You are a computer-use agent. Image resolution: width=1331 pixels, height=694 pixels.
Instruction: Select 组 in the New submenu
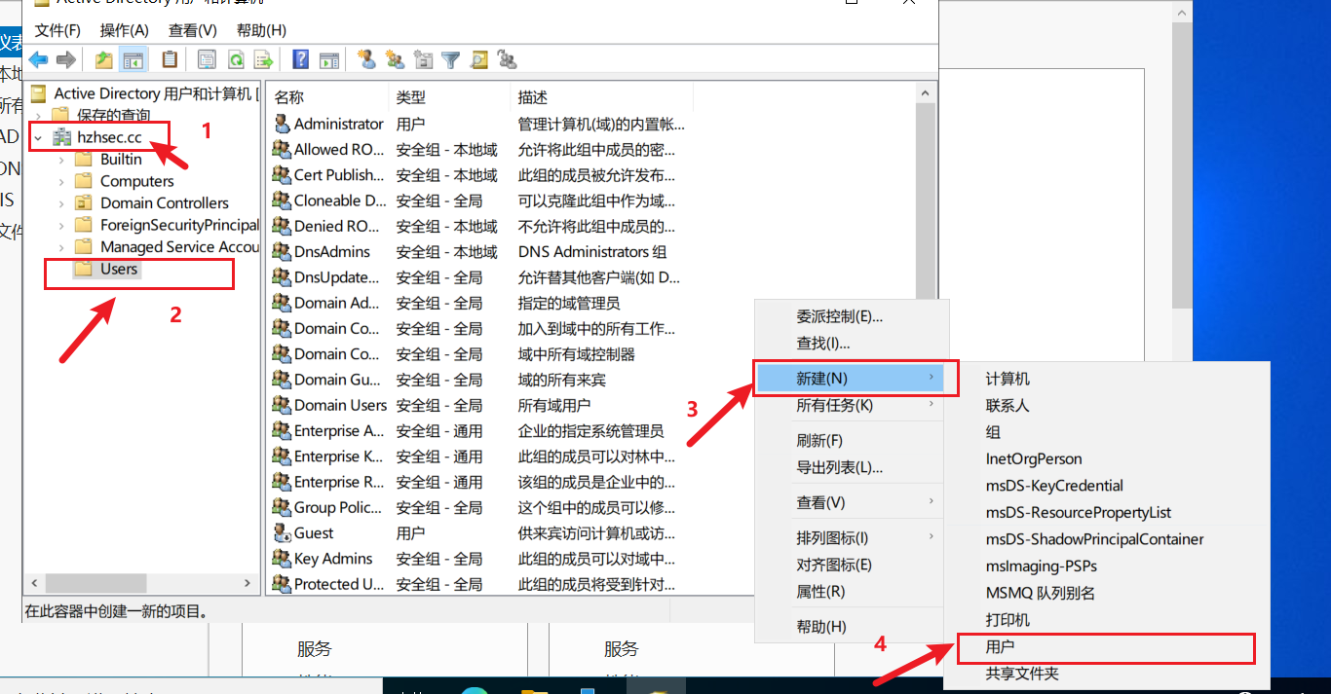click(x=993, y=432)
